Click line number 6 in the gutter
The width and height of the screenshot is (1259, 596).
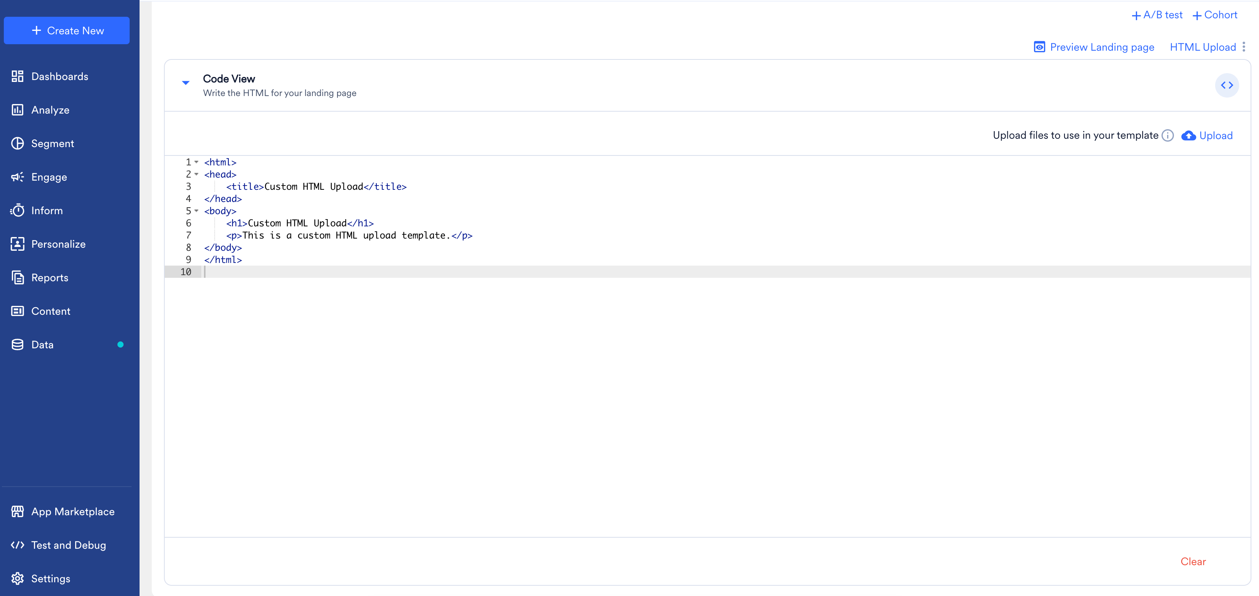(x=188, y=223)
